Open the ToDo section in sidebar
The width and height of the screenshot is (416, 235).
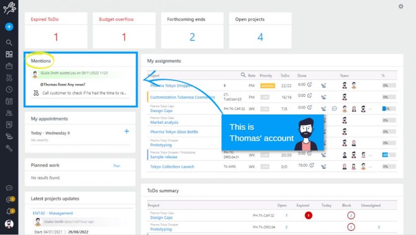point(9,78)
